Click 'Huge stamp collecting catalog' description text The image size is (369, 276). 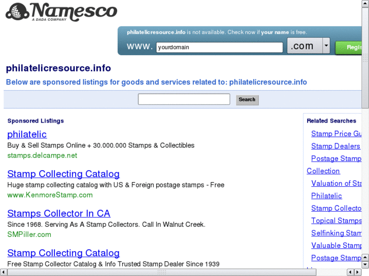tap(116, 185)
